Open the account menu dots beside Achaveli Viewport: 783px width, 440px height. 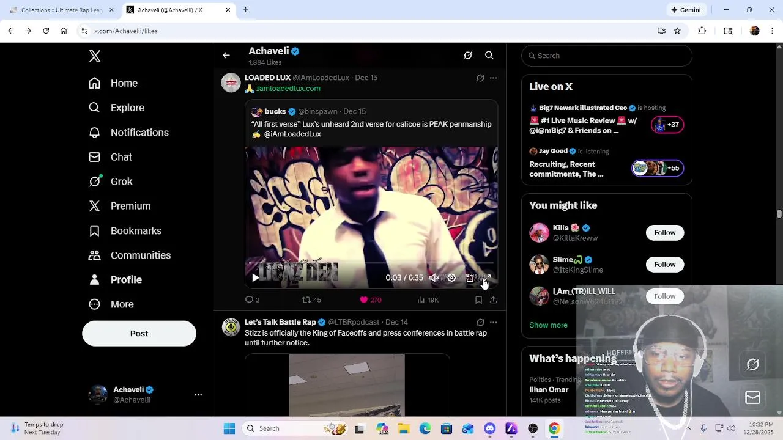click(198, 395)
